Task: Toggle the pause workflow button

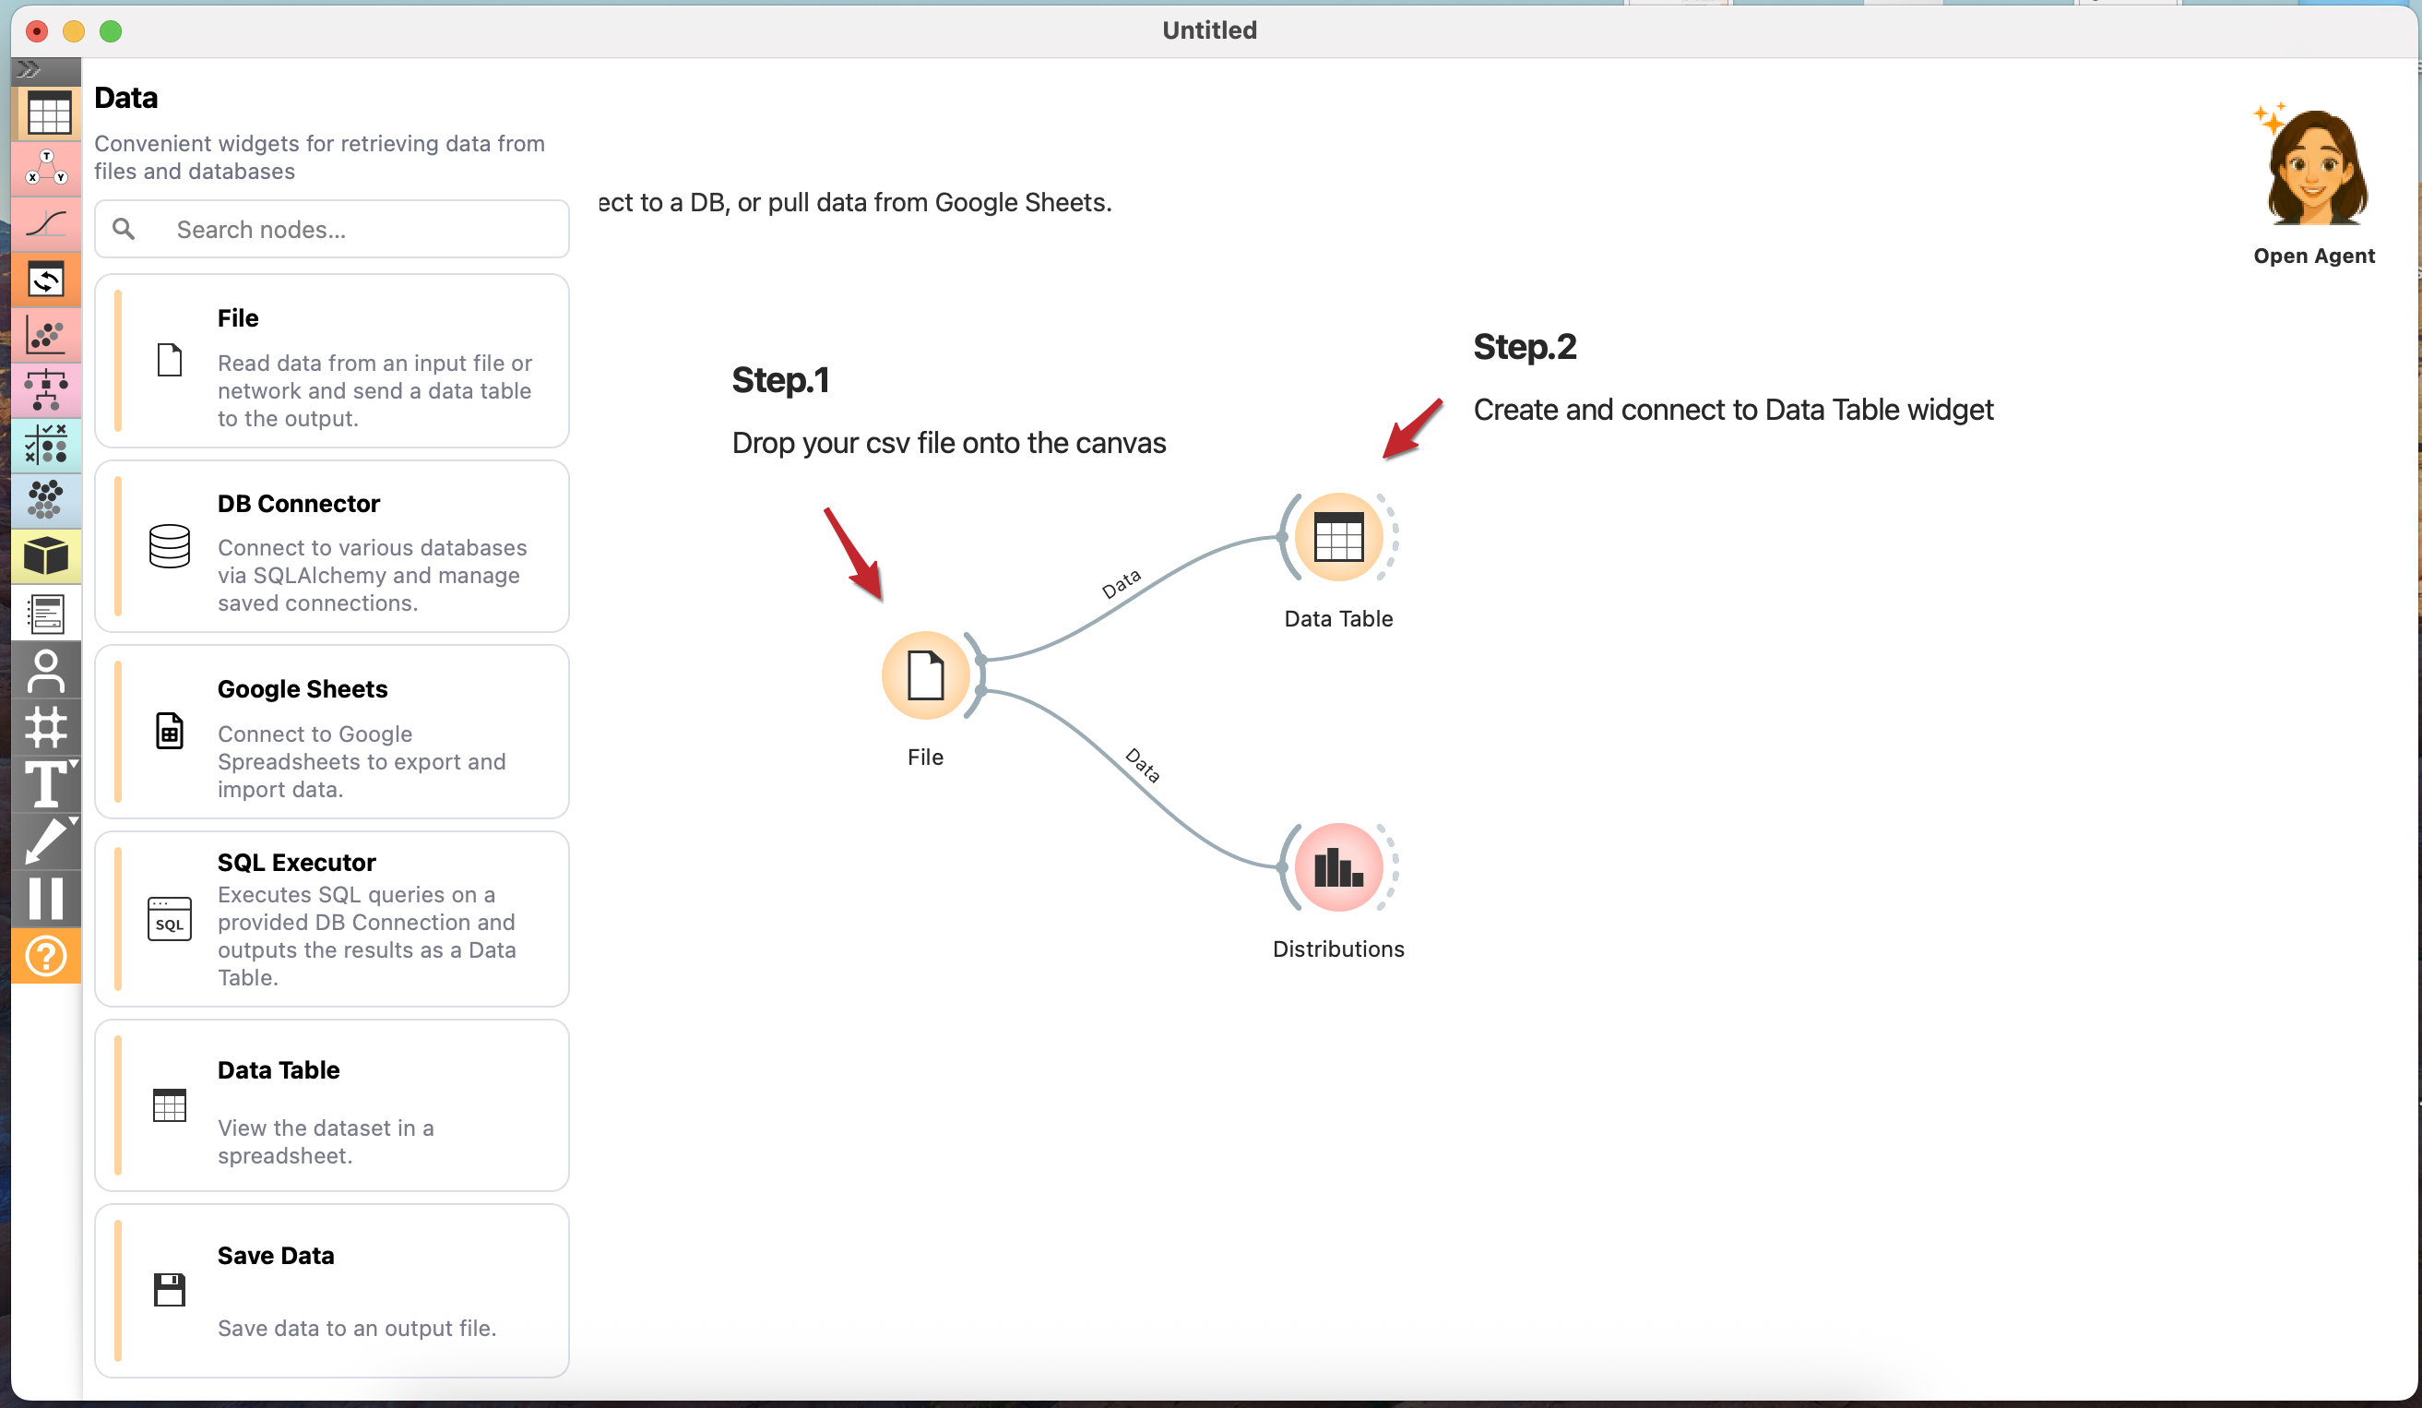Action: [46, 899]
